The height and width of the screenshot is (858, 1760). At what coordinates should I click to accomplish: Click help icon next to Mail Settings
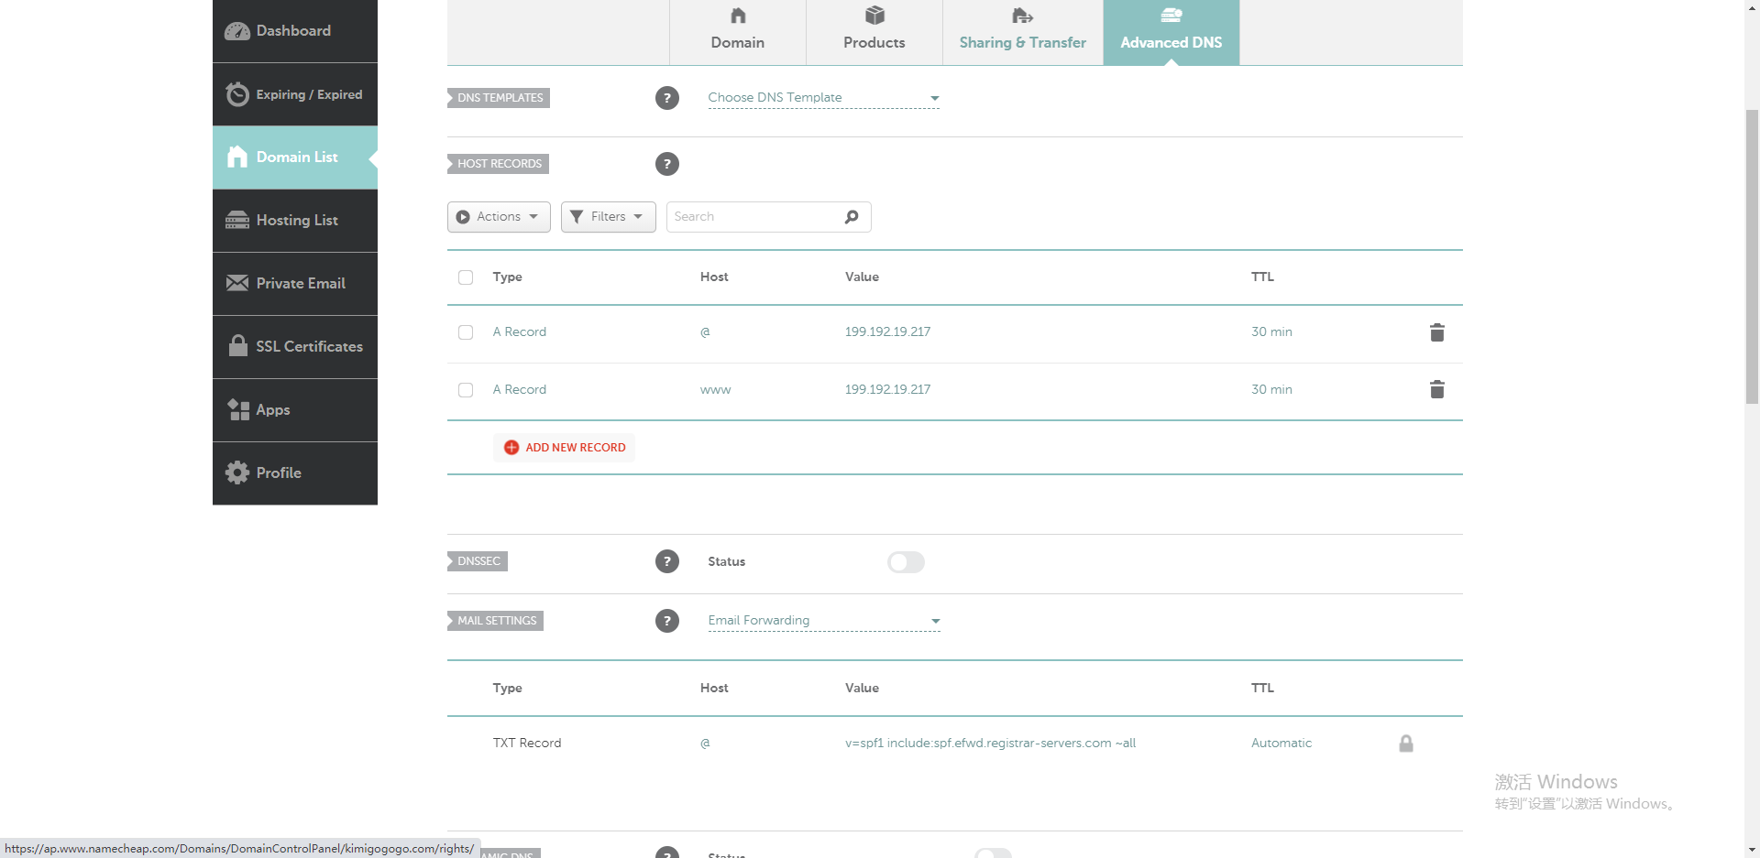[x=667, y=621]
